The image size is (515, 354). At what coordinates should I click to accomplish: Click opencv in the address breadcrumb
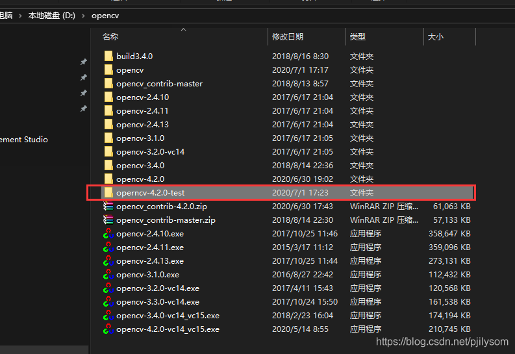click(x=105, y=16)
